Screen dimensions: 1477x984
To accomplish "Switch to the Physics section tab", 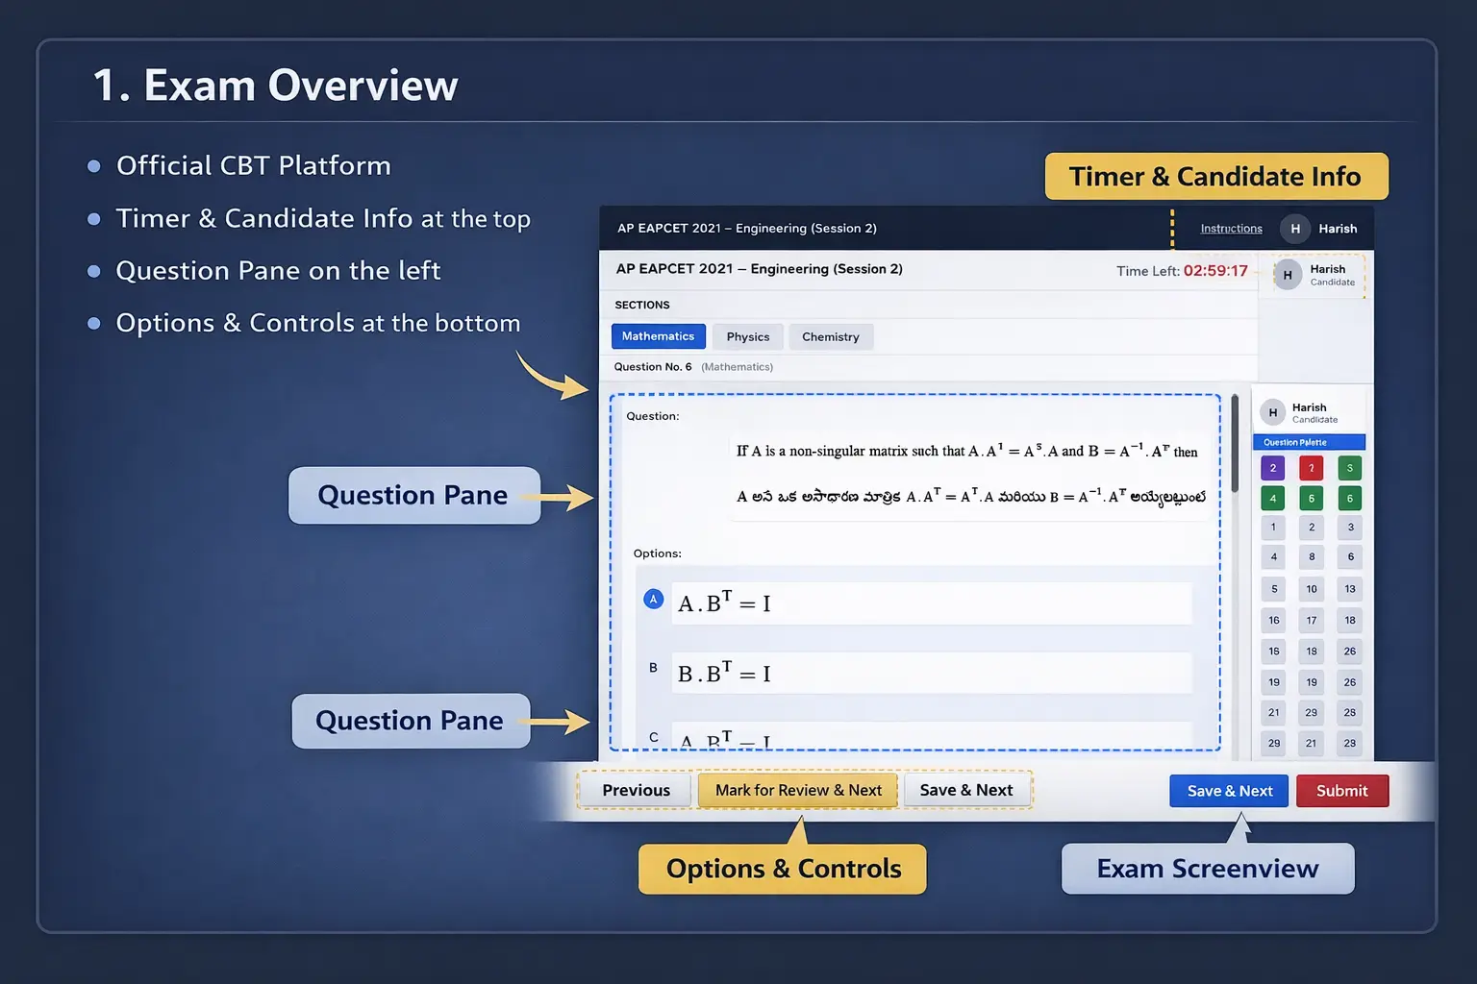I will click(x=748, y=337).
